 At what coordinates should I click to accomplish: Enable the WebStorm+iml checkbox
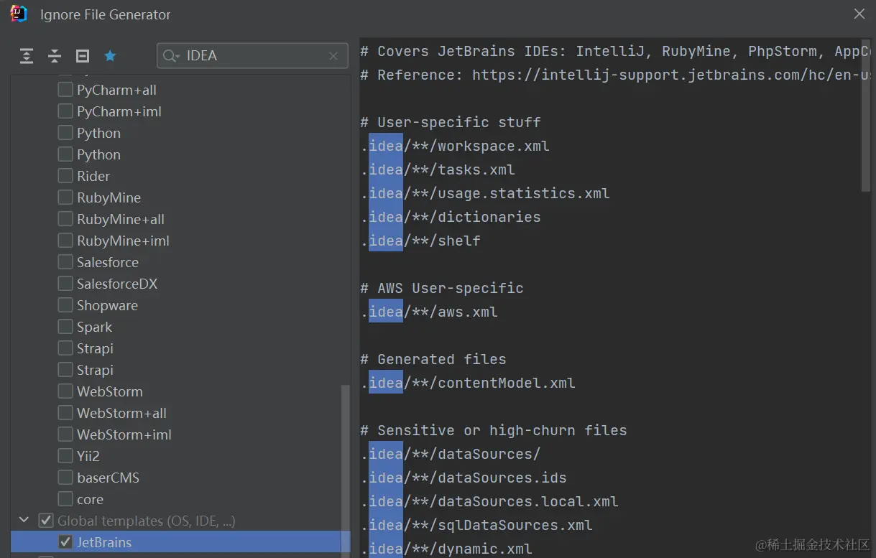pyautogui.click(x=65, y=434)
